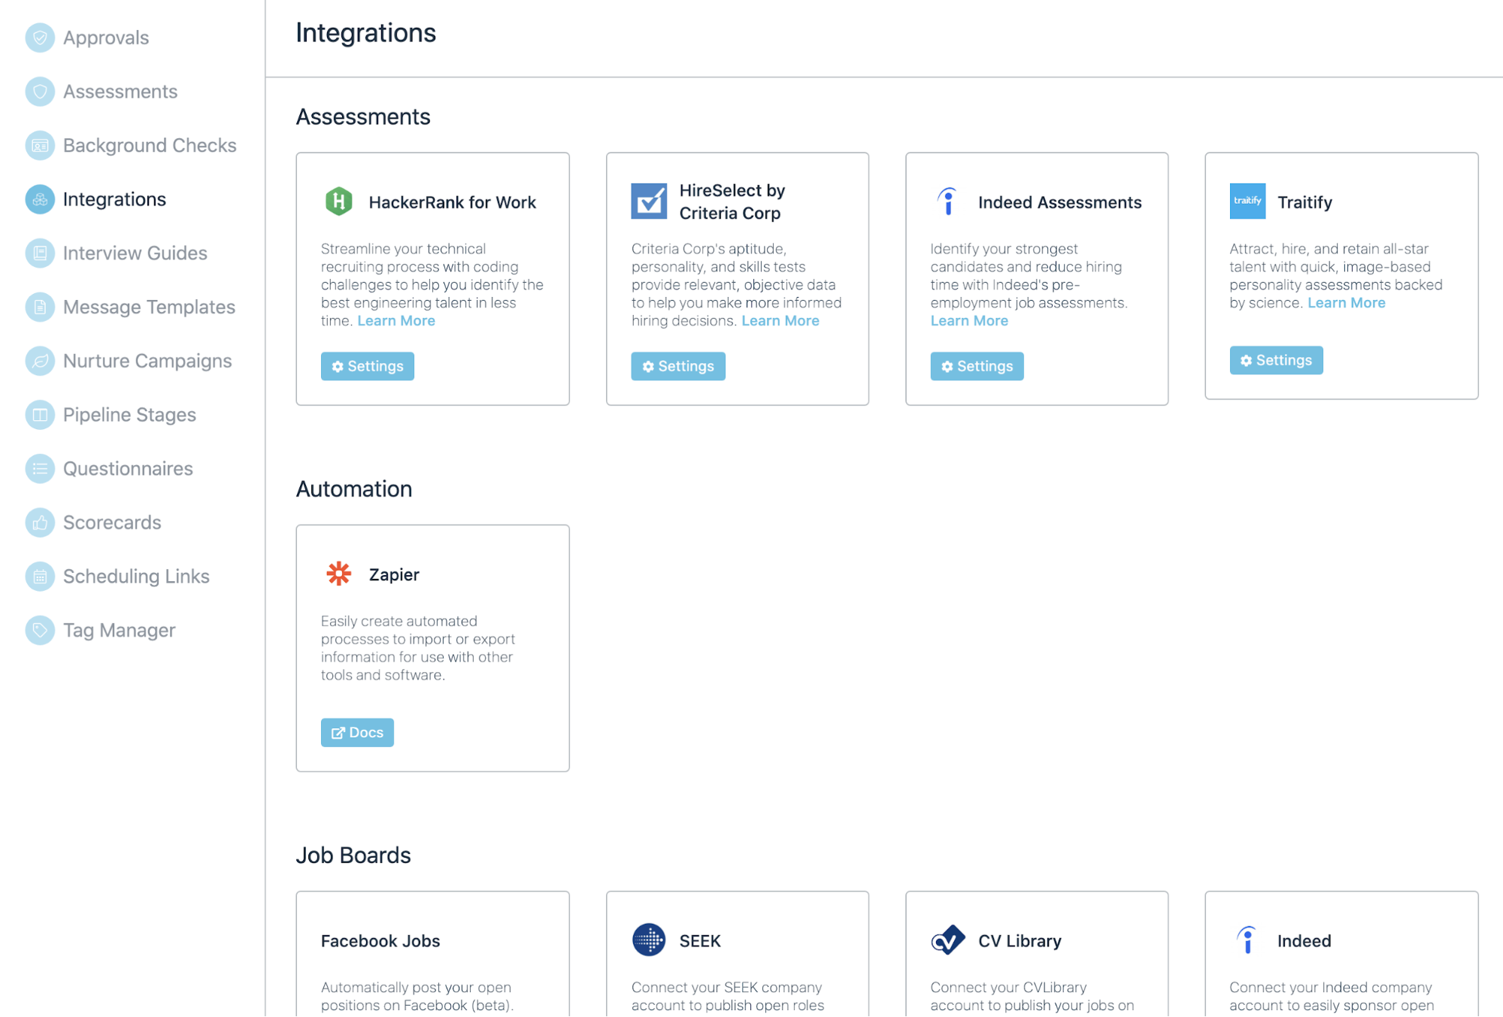Navigate to Message Templates
This screenshot has width=1503, height=1017.
click(149, 307)
